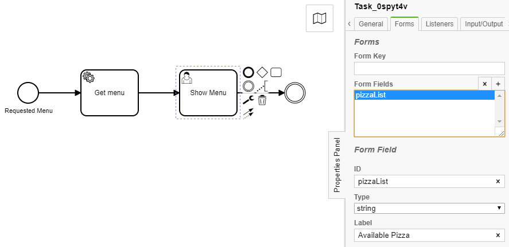Image resolution: width=509 pixels, height=247 pixels.
Task: Open the Listeners tab
Action: tap(440, 24)
